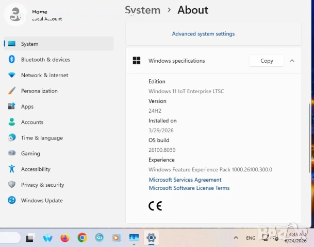Viewport: 314px width, 247px height.
Task: Click the Windows logo beside Windows specifications
Action: pyautogui.click(x=137, y=61)
